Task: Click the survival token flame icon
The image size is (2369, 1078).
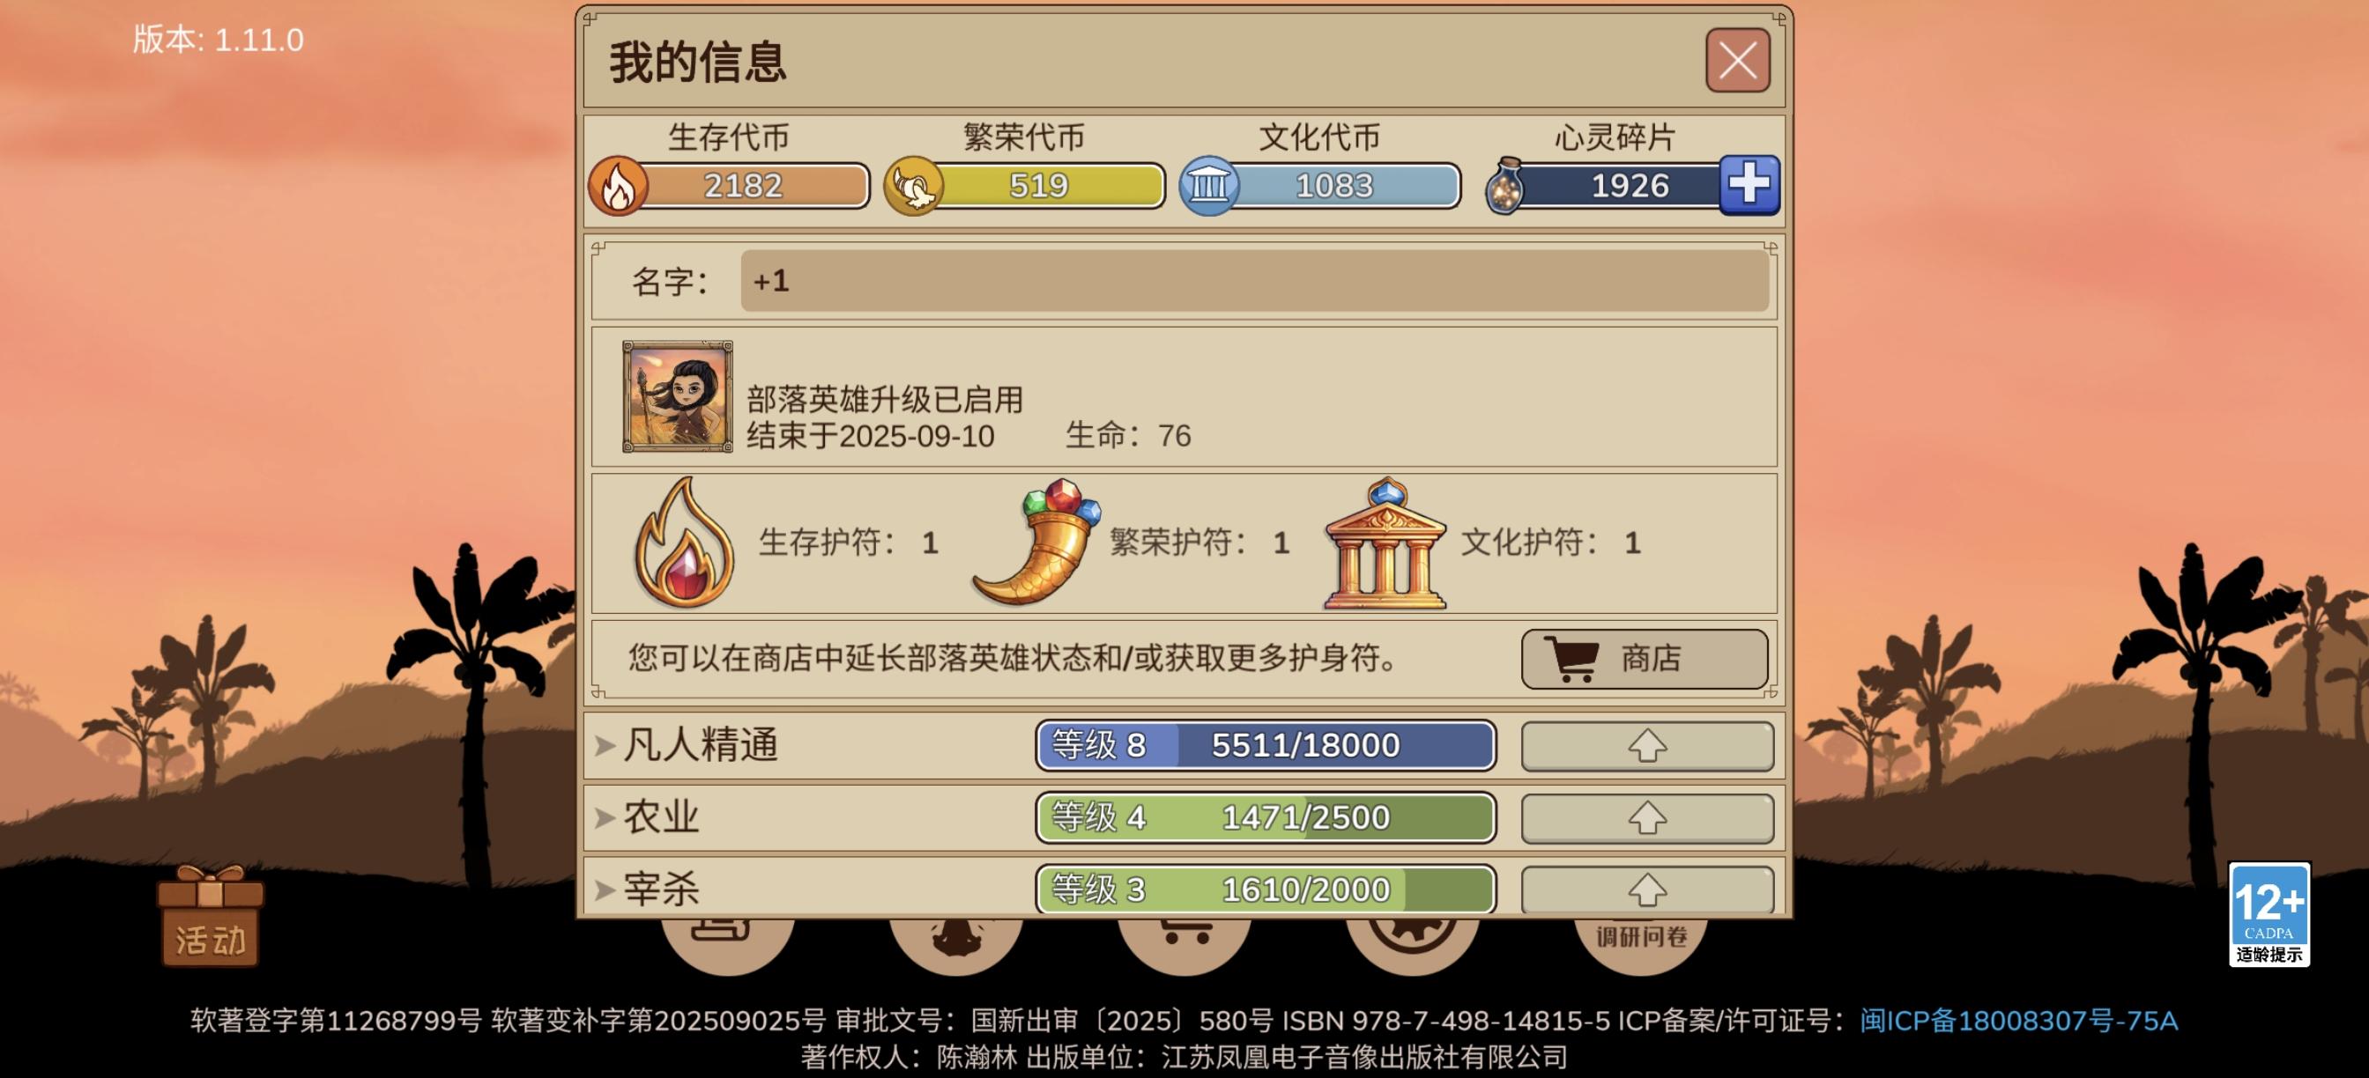Action: [x=618, y=186]
